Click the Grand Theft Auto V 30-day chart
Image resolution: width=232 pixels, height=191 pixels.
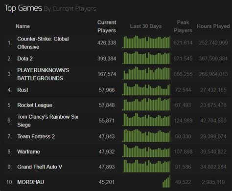[146, 166]
